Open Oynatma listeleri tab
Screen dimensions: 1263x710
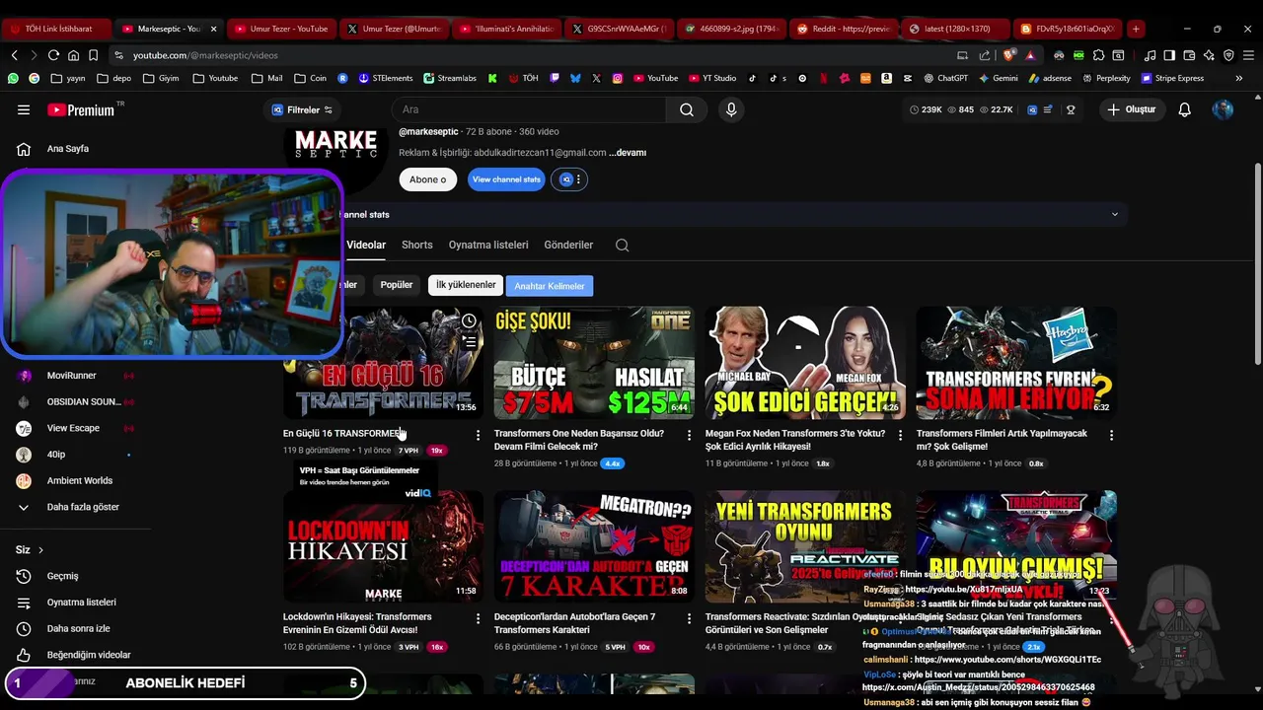pos(488,245)
